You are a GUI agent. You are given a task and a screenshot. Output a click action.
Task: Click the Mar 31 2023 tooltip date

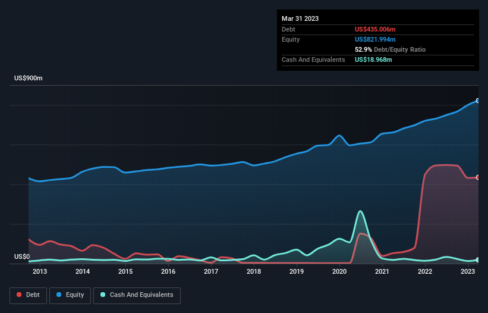coord(300,18)
